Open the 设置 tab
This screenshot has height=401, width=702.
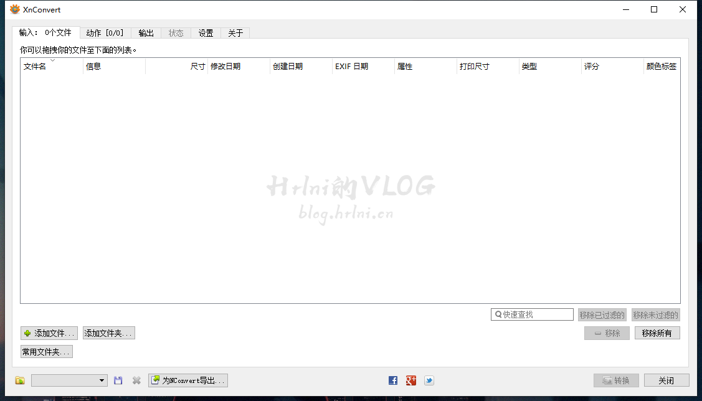[206, 33]
